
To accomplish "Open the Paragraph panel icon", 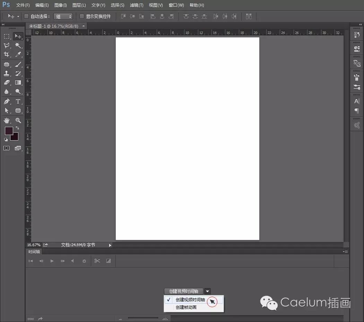I will 356,111.
